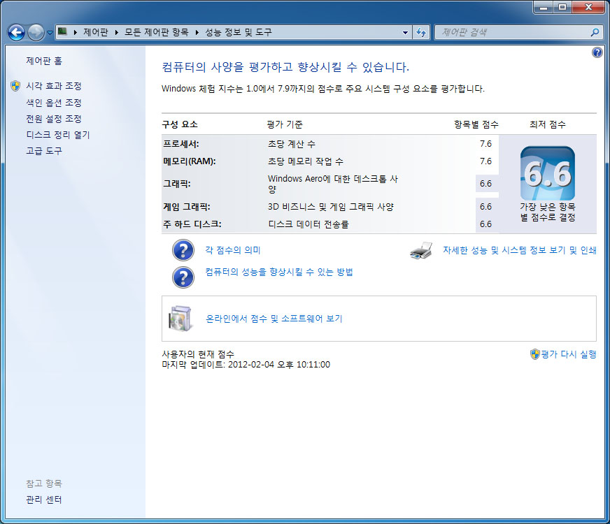
Task: Open 각 점수의 의미 link
Action: click(x=233, y=250)
